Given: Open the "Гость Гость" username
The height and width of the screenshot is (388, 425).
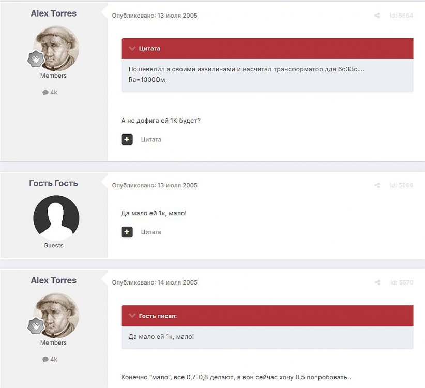Looking at the screenshot, I should (53, 183).
